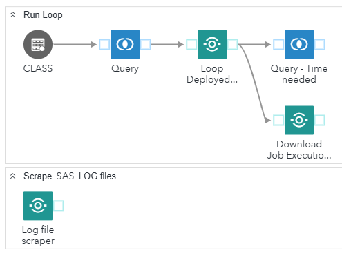The width and height of the screenshot is (342, 255).
Task: Click the Query - Time needed label
Action: point(299,74)
